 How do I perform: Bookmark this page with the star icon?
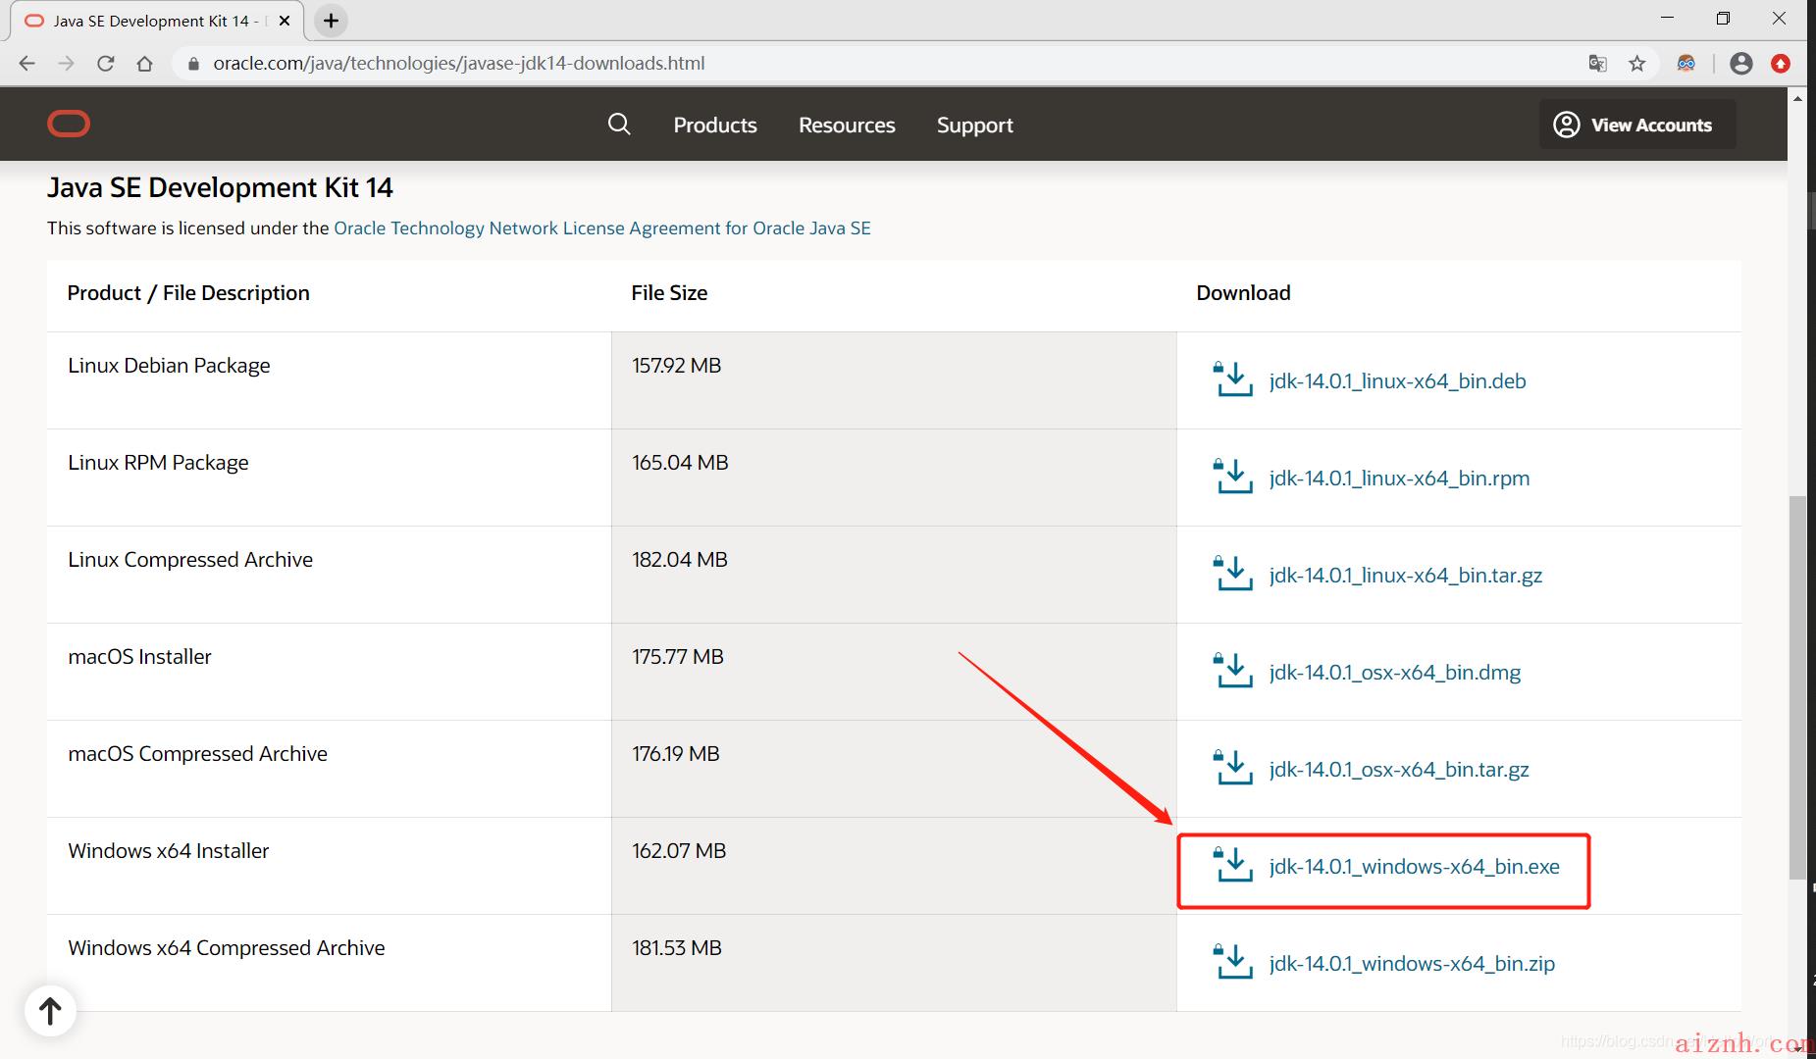pyautogui.click(x=1636, y=64)
